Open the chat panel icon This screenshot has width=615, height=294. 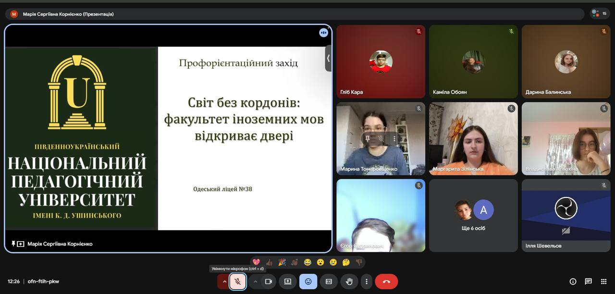[588, 282]
